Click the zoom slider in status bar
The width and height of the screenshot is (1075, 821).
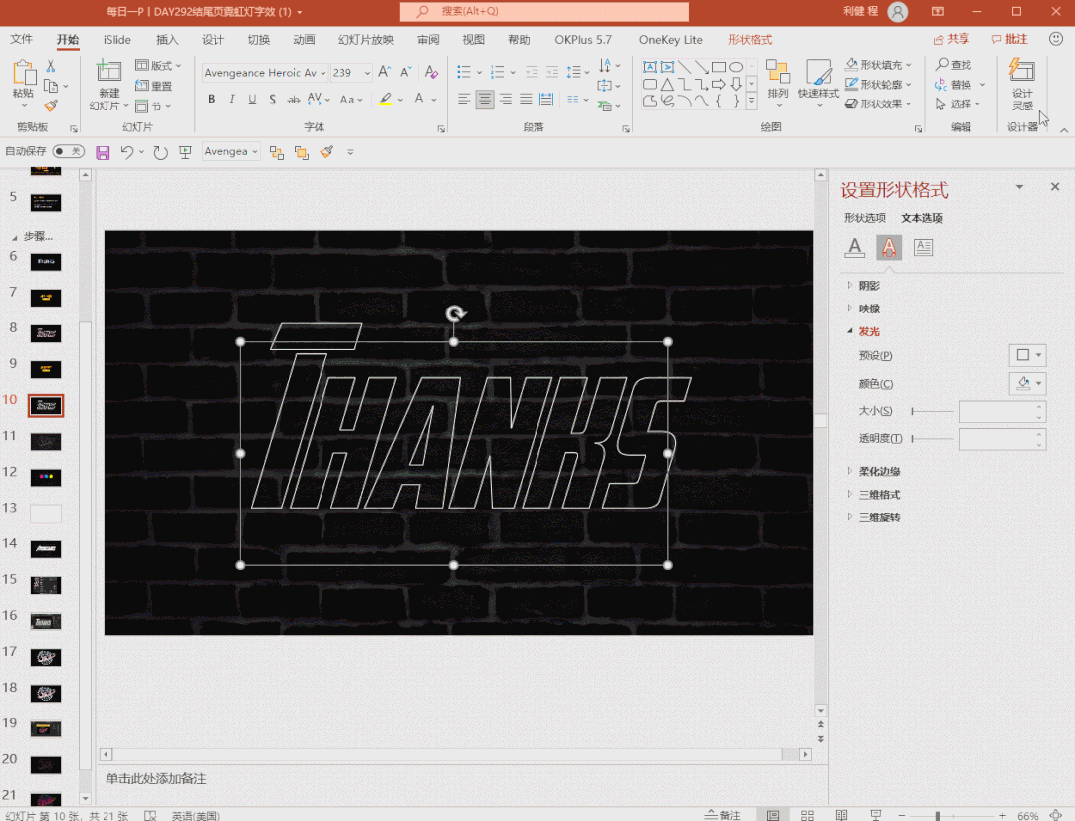952,815
